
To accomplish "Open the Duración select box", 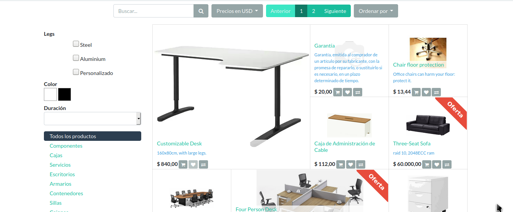I will [x=92, y=119].
